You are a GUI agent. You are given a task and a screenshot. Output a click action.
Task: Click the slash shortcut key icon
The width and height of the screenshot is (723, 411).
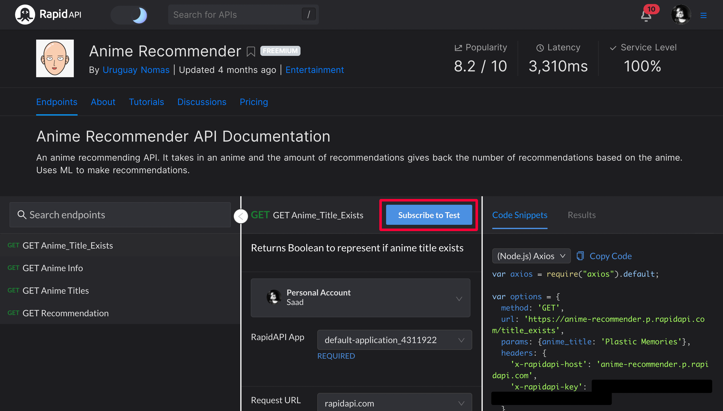(309, 14)
